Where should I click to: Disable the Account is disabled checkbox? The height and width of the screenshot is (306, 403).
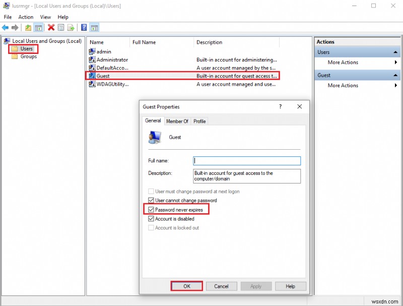pos(152,218)
